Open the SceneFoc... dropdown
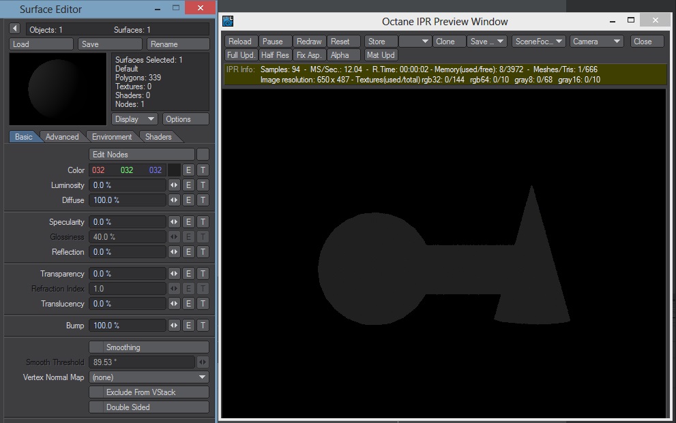 (538, 42)
